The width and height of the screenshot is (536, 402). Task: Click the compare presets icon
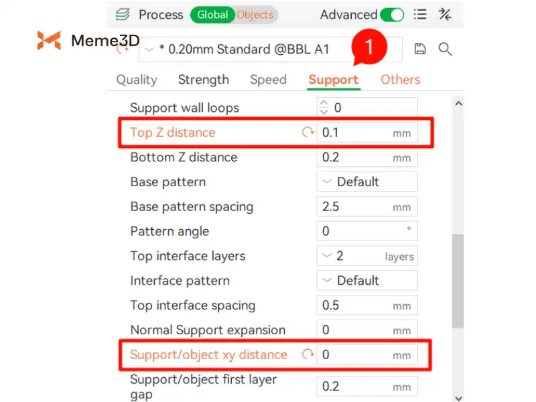point(444,15)
